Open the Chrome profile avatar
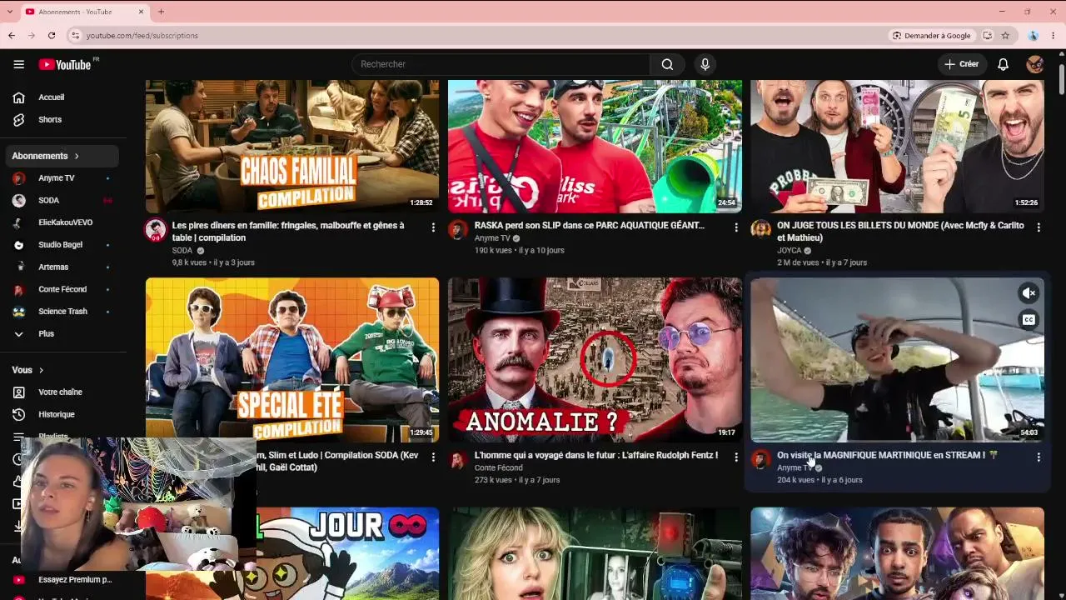Image resolution: width=1066 pixels, height=600 pixels. tap(1033, 36)
